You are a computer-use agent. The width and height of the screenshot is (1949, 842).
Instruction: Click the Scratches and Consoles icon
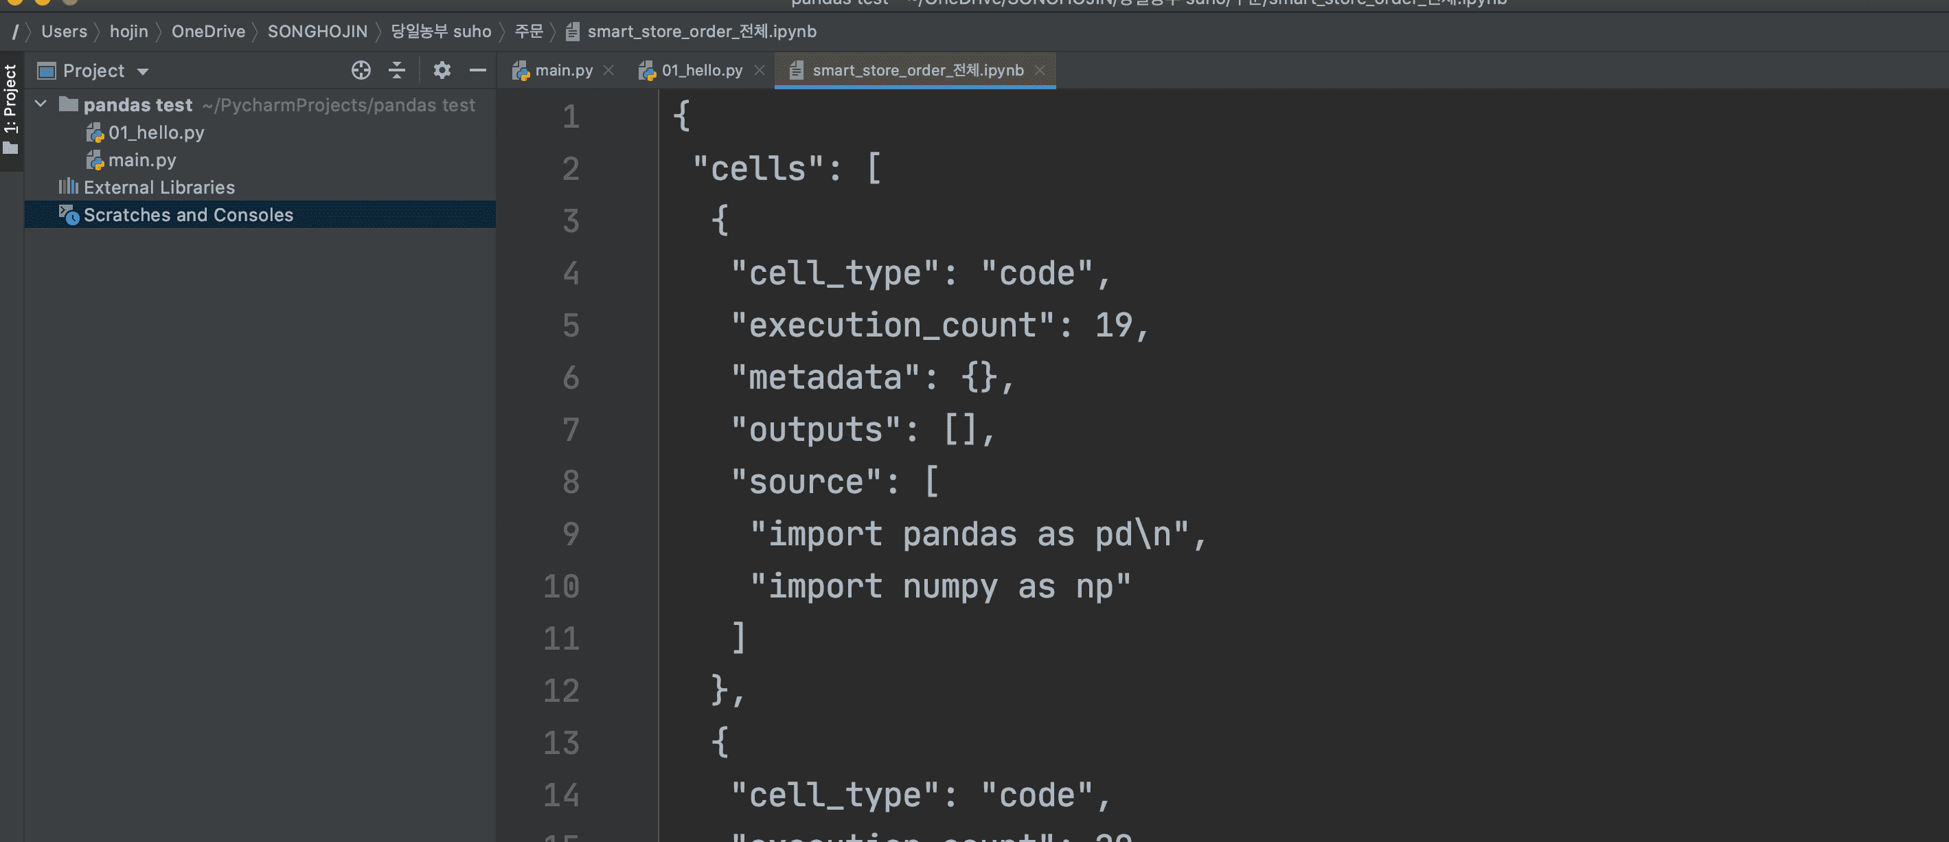tap(69, 215)
